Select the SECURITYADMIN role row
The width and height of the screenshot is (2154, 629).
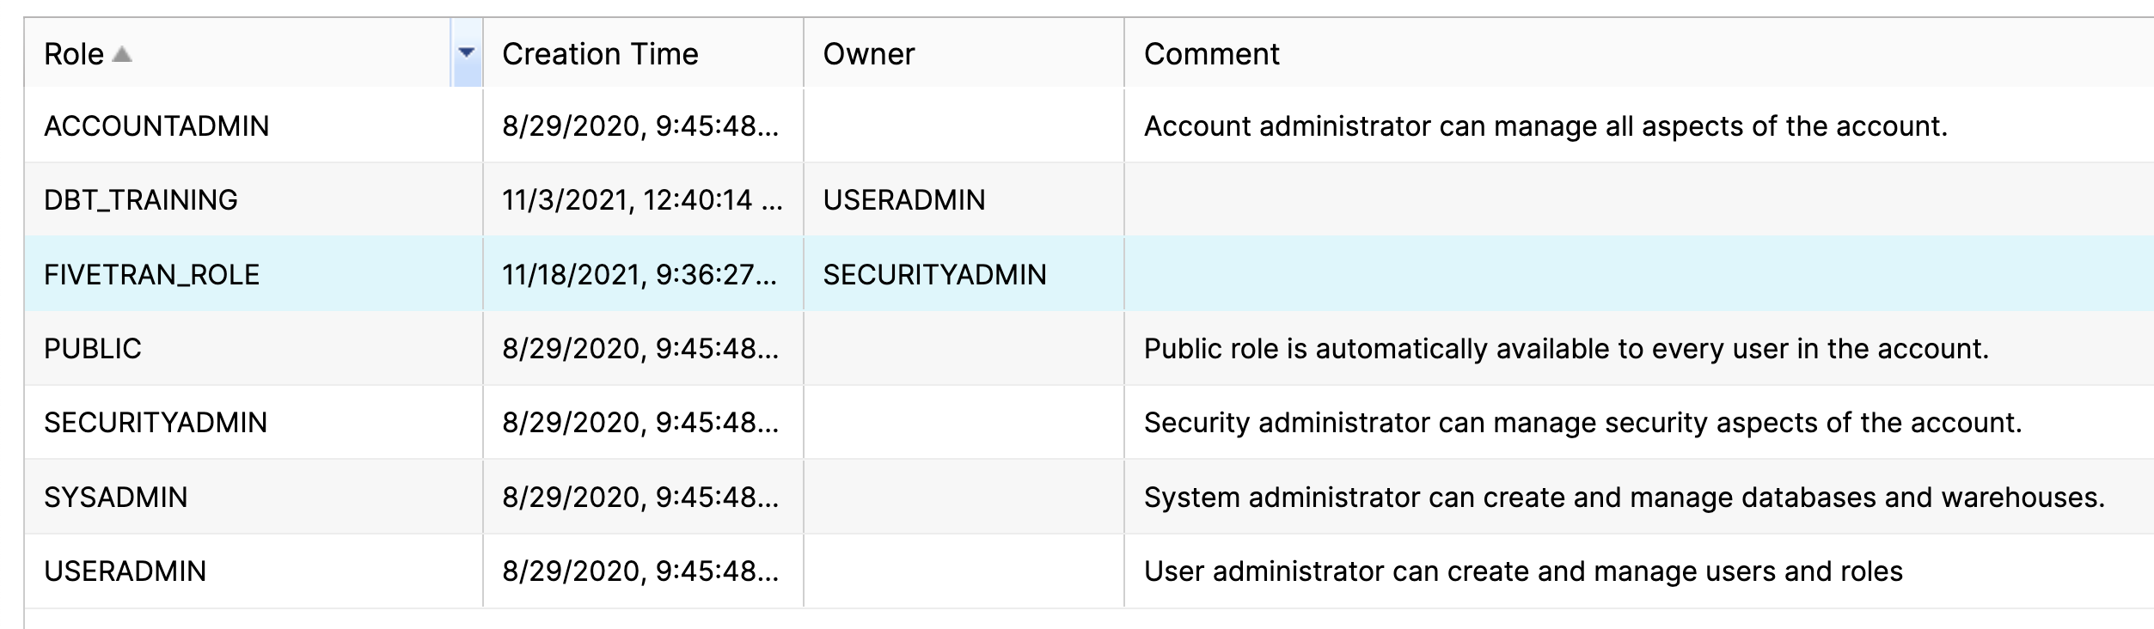click(x=1089, y=422)
